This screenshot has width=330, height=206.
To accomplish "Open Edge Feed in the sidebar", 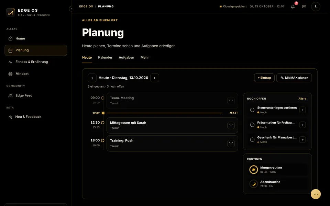I will [x=36, y=95].
